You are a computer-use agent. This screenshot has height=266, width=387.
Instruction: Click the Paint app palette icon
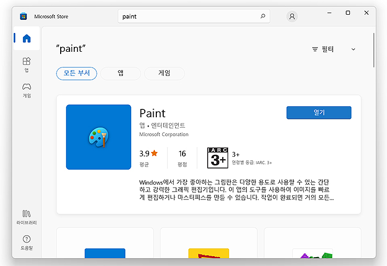pos(98,137)
